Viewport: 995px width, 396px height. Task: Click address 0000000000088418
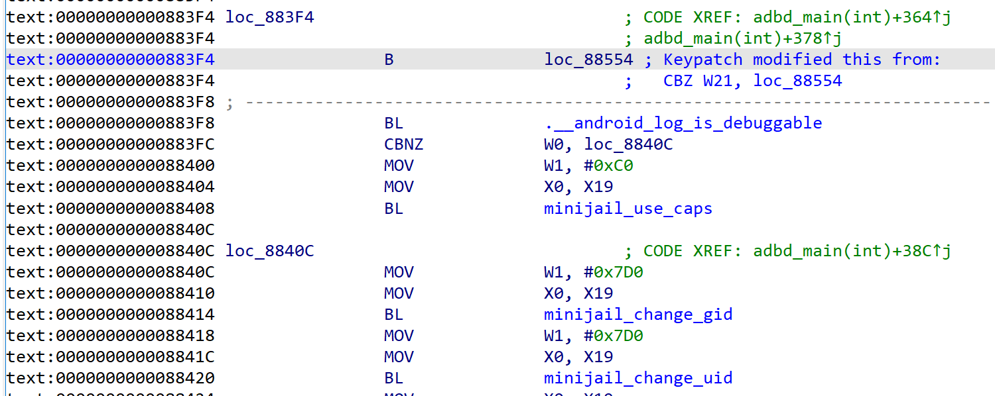pos(135,336)
